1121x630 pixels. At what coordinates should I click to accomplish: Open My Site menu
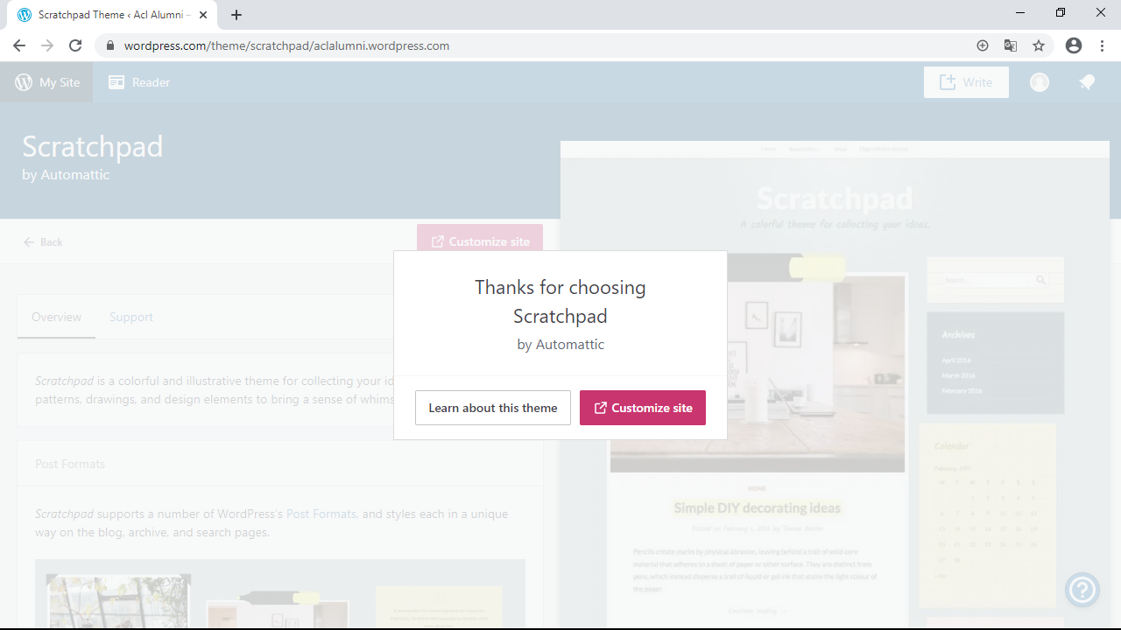(x=47, y=82)
